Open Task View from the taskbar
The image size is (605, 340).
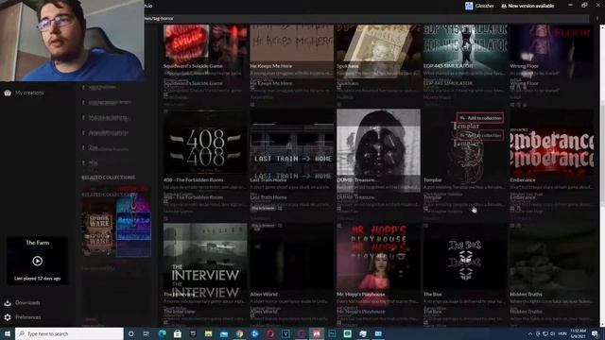(147, 333)
